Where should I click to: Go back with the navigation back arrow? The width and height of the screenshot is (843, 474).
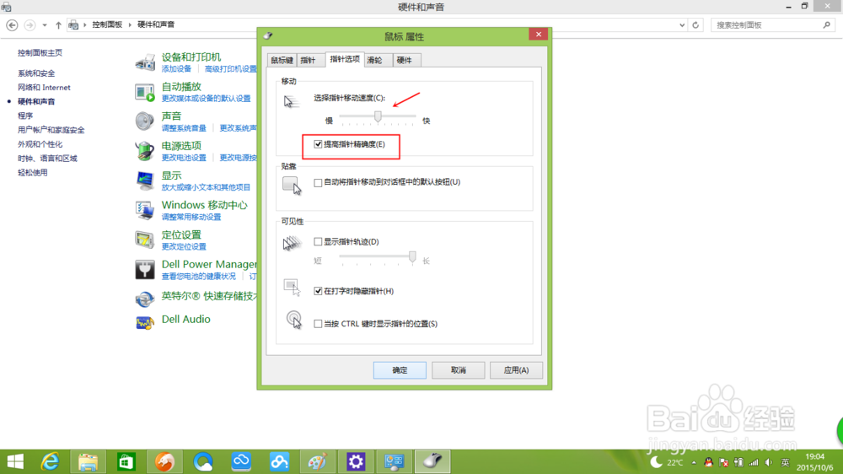pos(12,24)
